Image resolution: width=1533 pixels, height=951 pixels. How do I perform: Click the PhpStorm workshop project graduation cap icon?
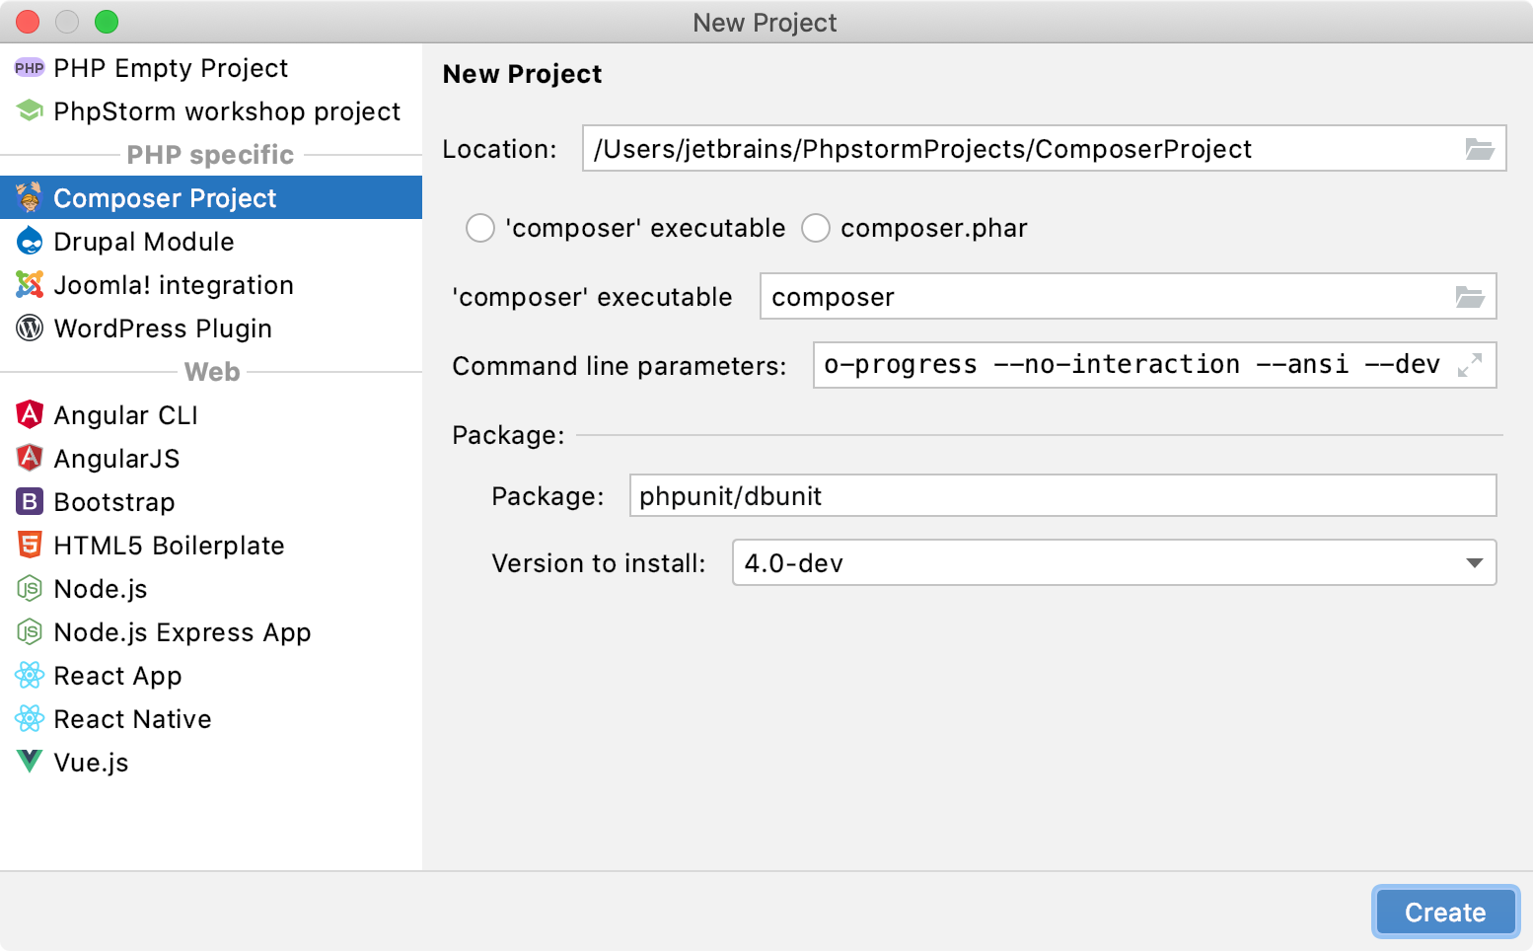pyautogui.click(x=30, y=110)
